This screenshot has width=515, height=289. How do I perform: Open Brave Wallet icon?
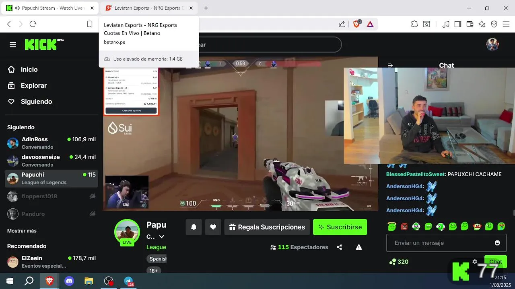(x=470, y=24)
